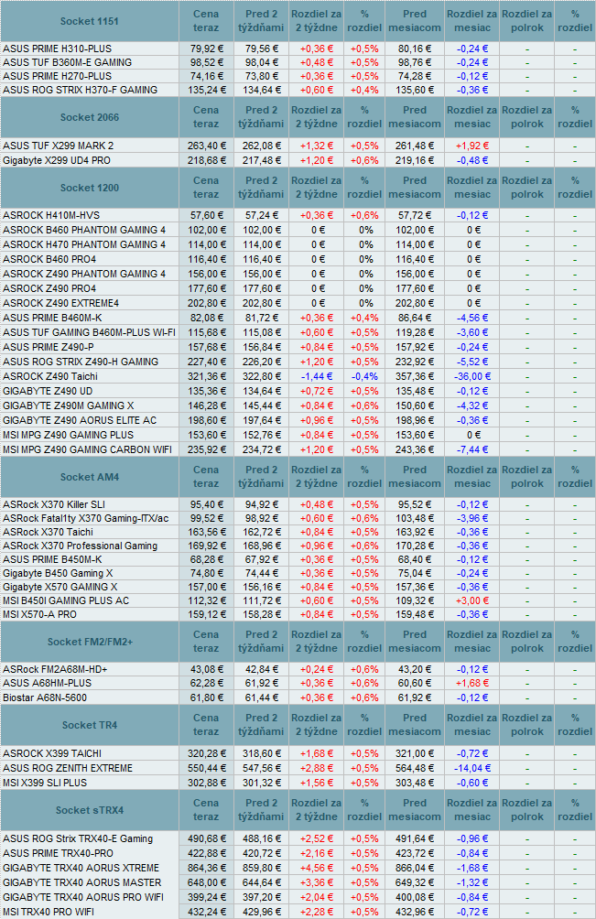596x919 pixels.
Task: Click the 550,44 € current price cell
Action: tap(206, 768)
